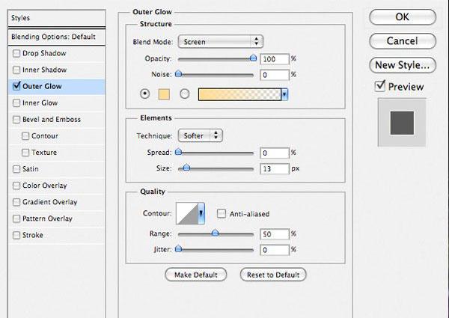Expand the gradient picker dropdown arrow

[284, 94]
